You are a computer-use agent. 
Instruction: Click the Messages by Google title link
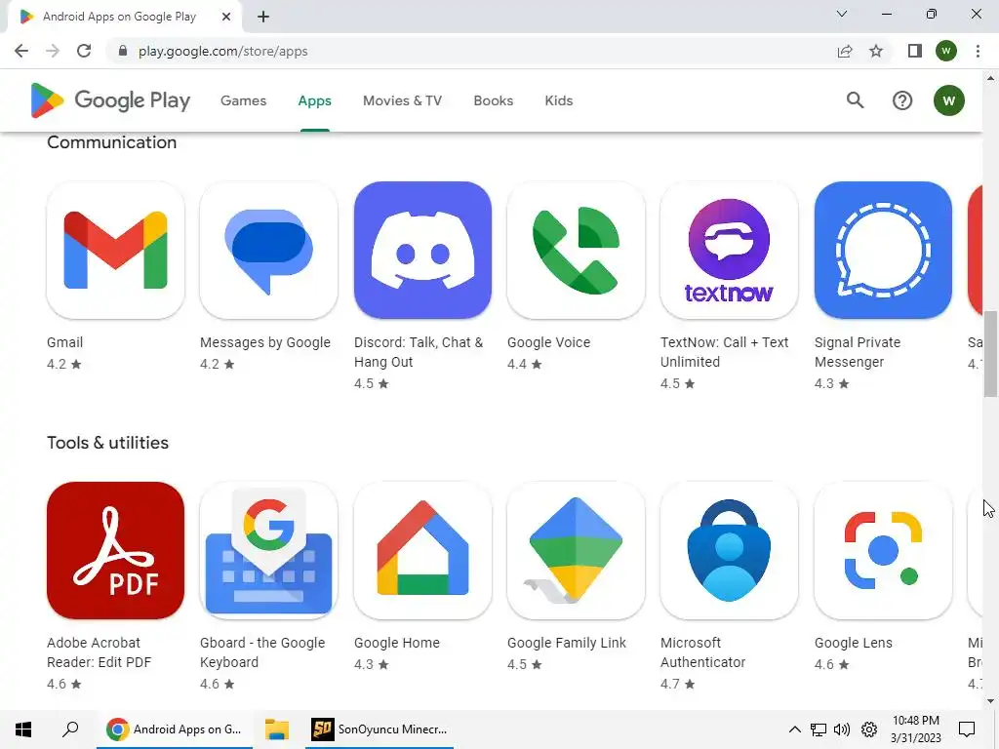(265, 342)
